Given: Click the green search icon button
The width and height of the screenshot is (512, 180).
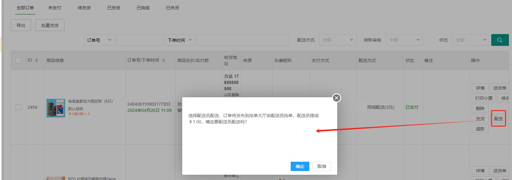Looking at the screenshot, I should (x=500, y=40).
